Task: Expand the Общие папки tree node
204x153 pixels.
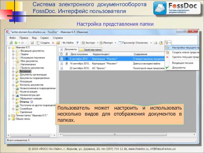Action: coord(9,119)
